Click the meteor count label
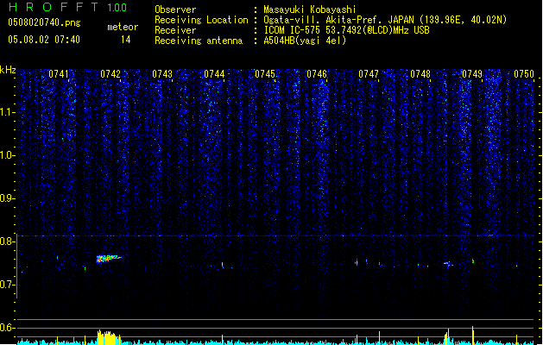The image size is (543, 345). point(123,27)
